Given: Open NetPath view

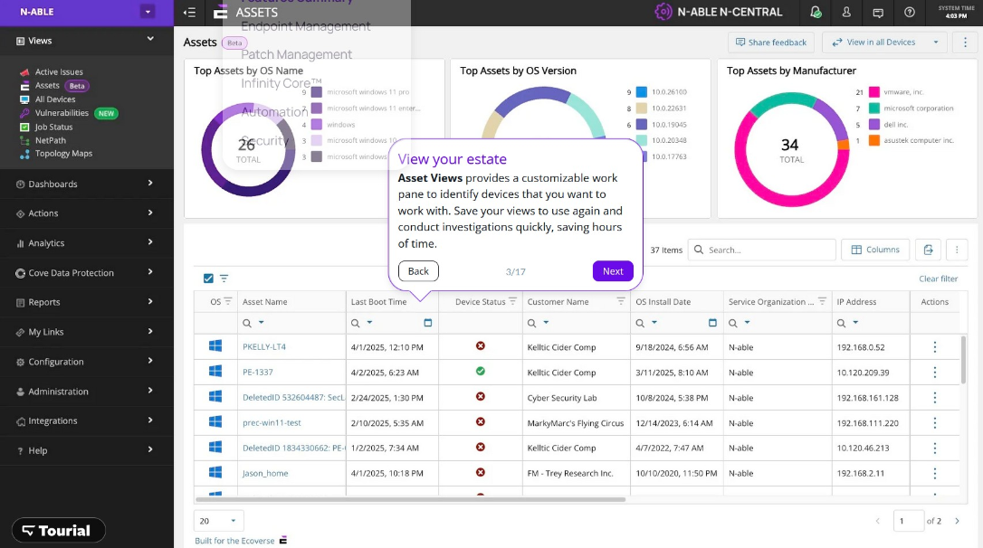Looking at the screenshot, I should [x=50, y=140].
